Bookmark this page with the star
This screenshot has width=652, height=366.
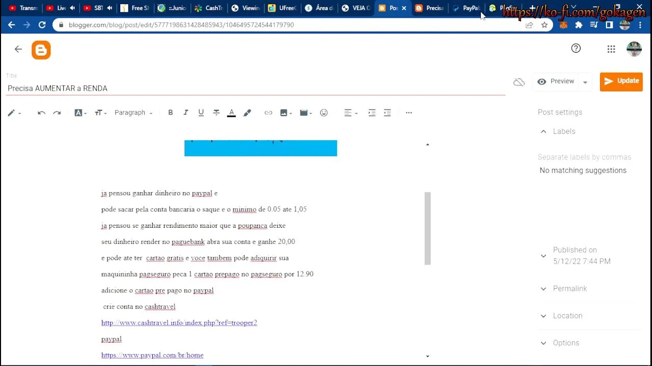point(545,24)
